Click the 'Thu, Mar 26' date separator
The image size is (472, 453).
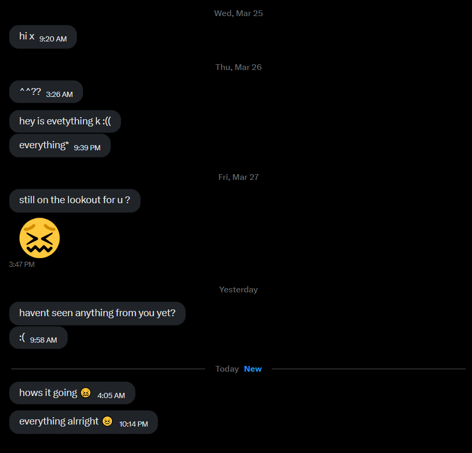click(239, 67)
